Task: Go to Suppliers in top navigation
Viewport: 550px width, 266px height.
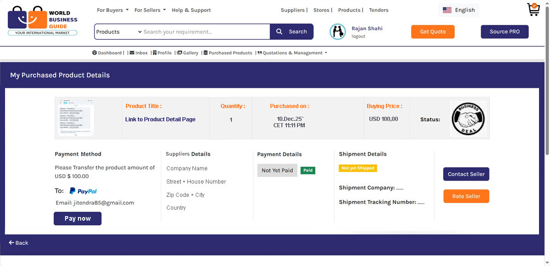Action: (x=293, y=10)
